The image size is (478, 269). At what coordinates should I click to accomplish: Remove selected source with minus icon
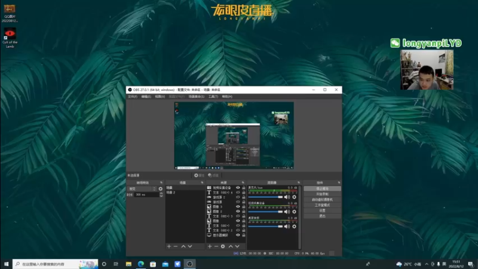pyautogui.click(x=216, y=246)
